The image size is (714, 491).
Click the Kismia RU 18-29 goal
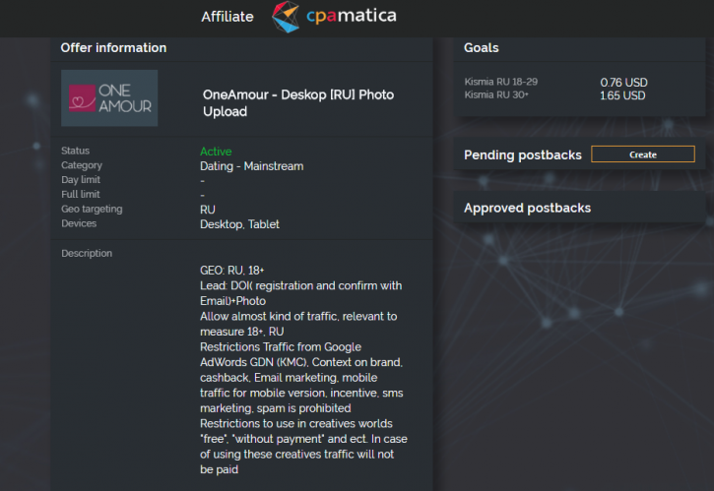[501, 82]
